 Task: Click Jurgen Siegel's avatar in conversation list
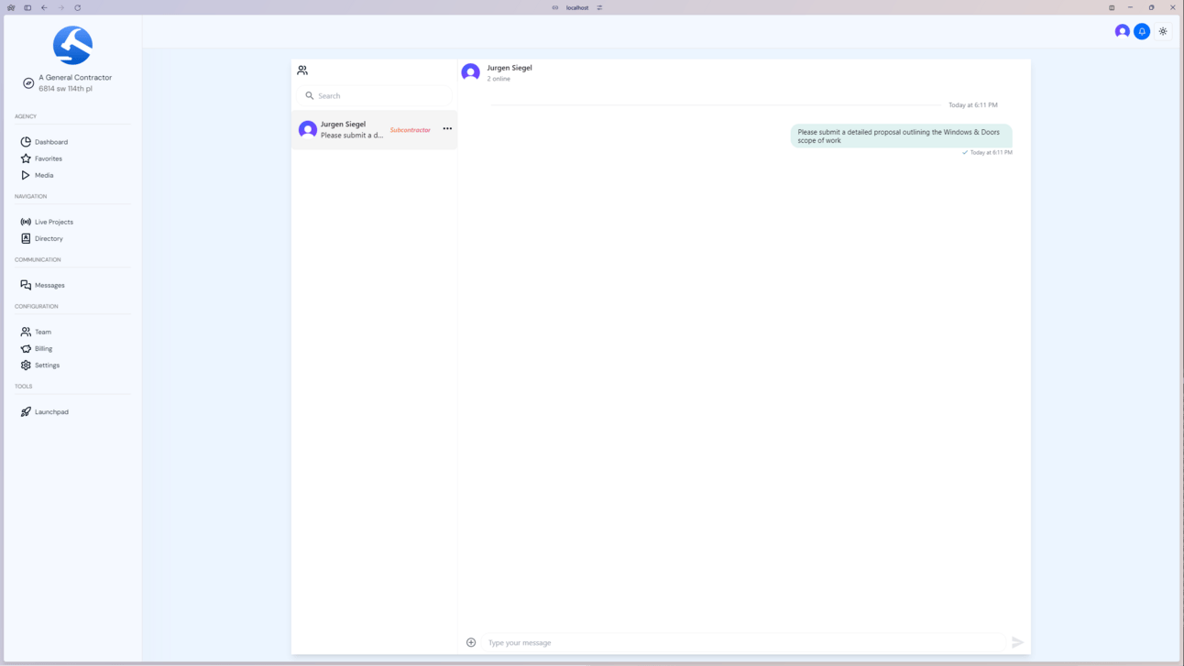click(308, 129)
